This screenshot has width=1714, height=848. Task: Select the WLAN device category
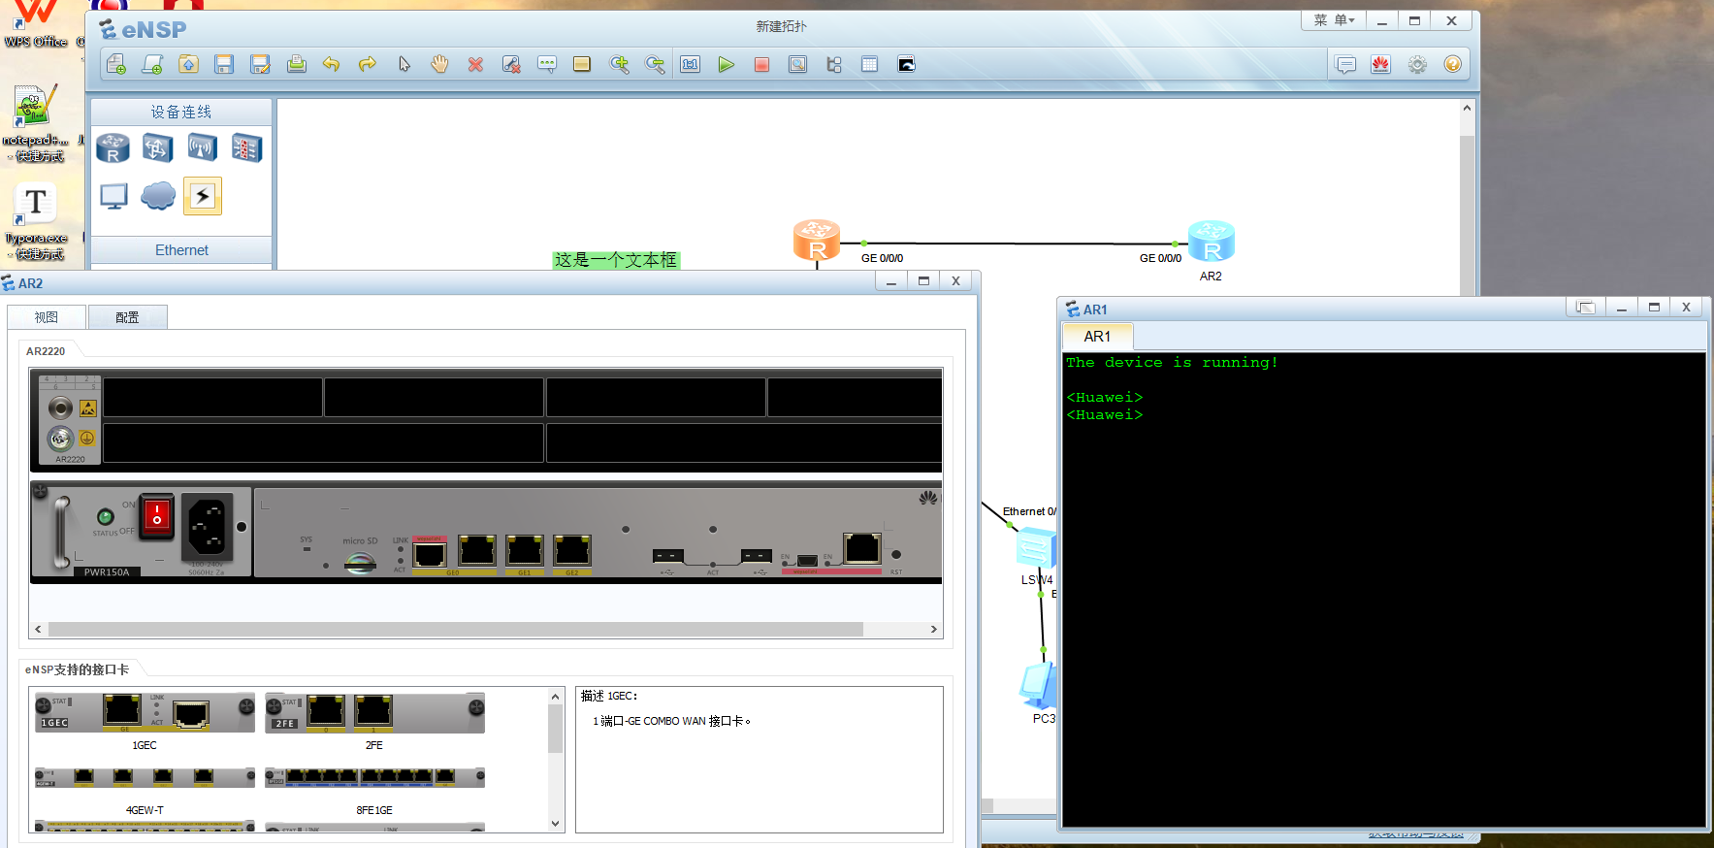point(202,147)
